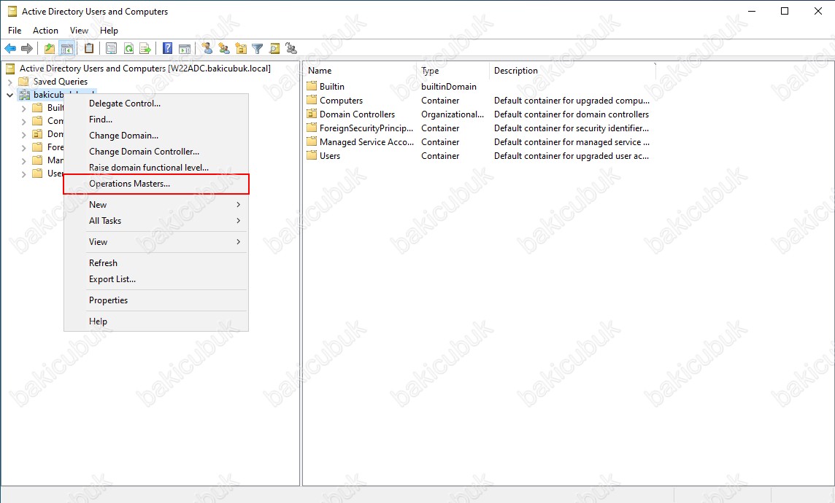The image size is (835, 503).
Task: Choose Change Domain Controller... entry
Action: point(156,152)
